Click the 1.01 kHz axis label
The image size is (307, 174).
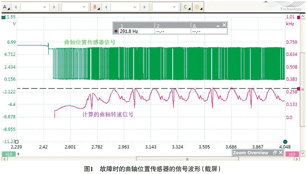point(290,17)
